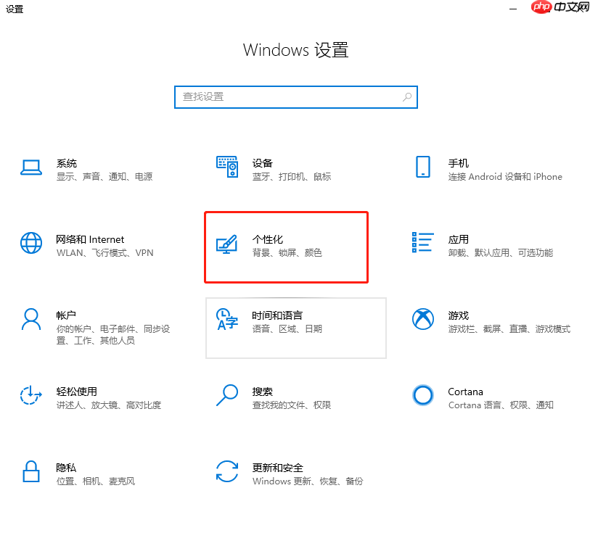Click the text WLAN、飞行模式、VPN
This screenshot has height=546, width=590.
tap(105, 253)
